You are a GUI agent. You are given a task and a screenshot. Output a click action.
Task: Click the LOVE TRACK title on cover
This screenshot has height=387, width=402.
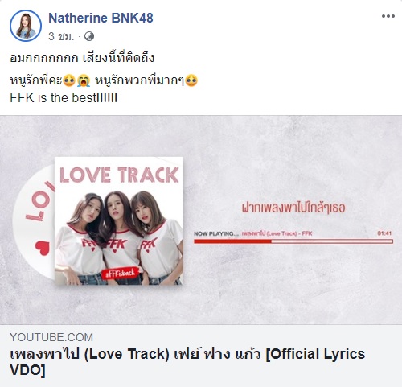click(x=119, y=175)
